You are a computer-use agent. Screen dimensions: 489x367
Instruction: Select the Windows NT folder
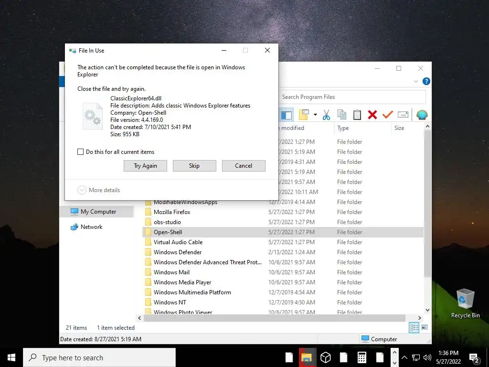tap(170, 302)
